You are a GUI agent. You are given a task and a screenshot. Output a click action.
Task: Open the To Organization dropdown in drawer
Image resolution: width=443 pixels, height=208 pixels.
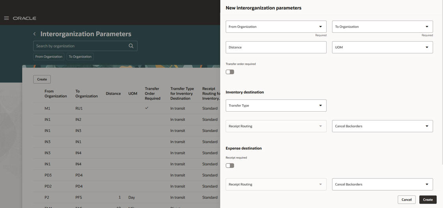383,26
